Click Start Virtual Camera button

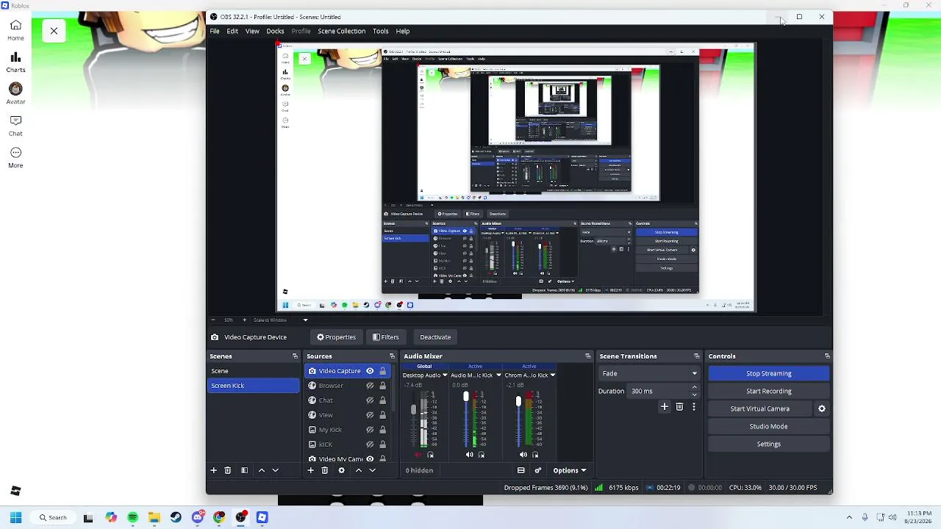(760, 409)
